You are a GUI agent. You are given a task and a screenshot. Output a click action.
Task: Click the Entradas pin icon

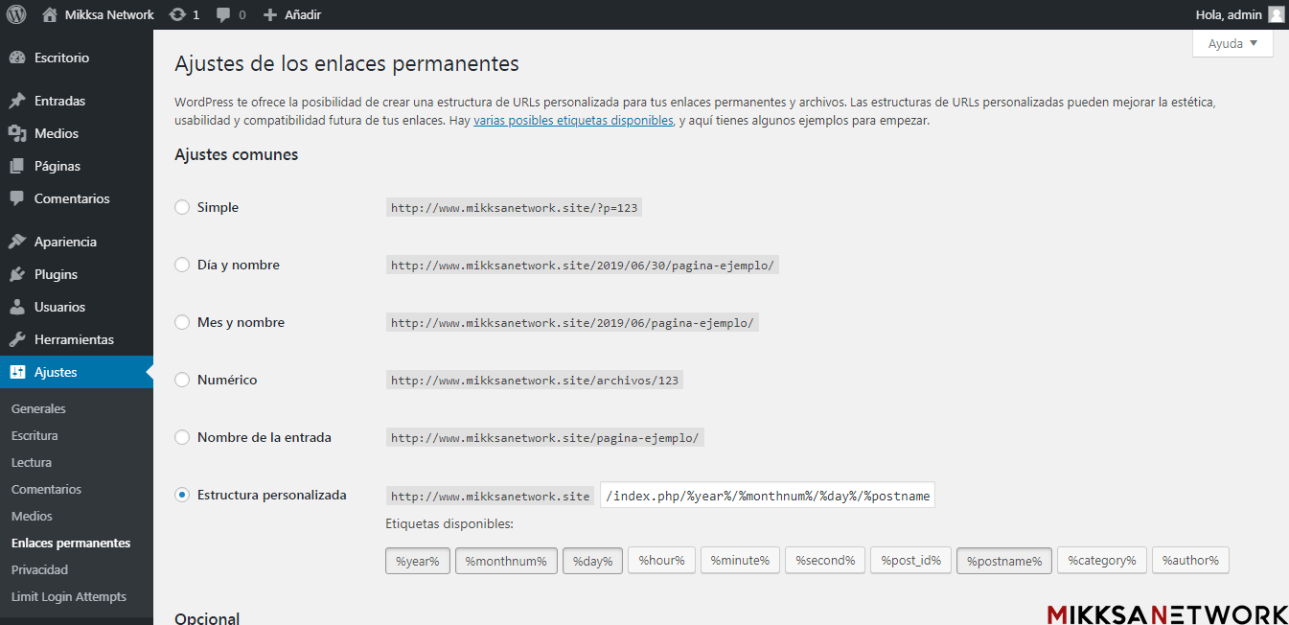17,101
